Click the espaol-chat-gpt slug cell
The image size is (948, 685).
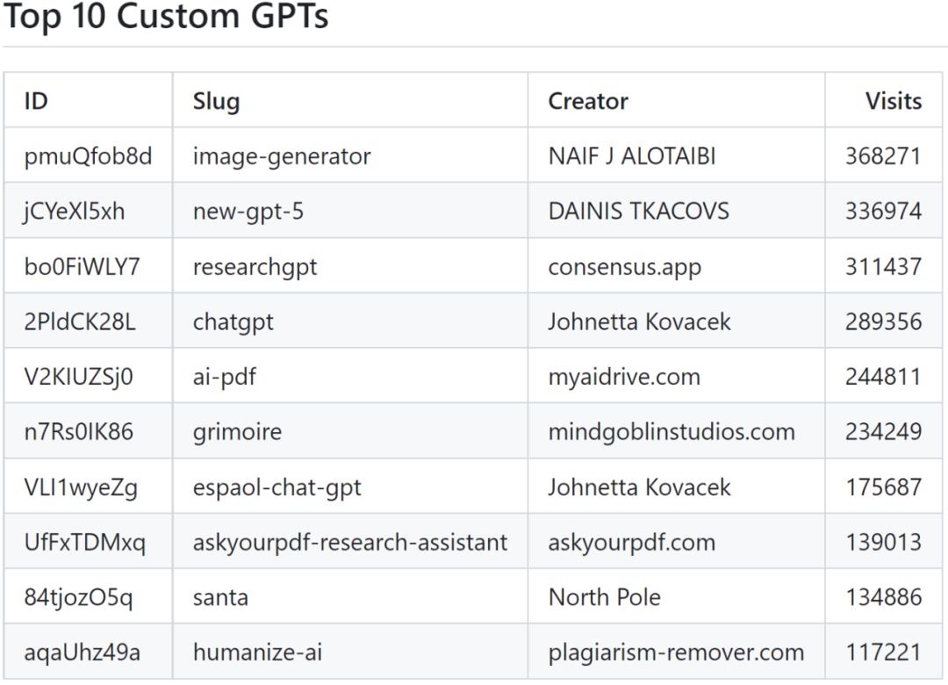[x=276, y=487]
